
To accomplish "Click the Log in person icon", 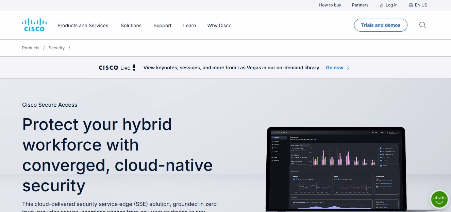I will (382, 5).
